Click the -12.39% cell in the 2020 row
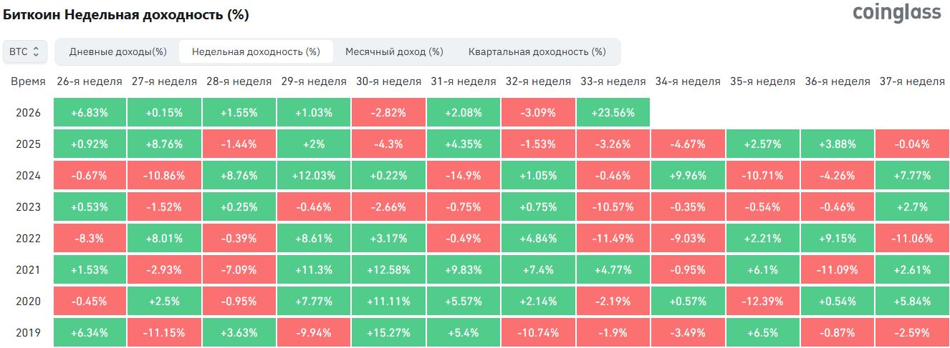Image resolution: width=950 pixels, height=348 pixels. (x=762, y=301)
